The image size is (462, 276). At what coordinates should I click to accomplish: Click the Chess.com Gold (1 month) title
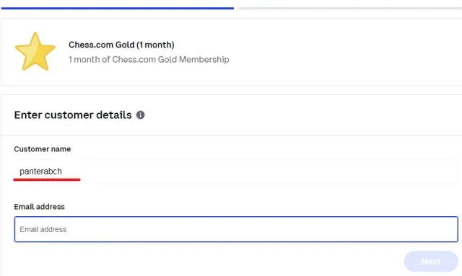(x=121, y=45)
